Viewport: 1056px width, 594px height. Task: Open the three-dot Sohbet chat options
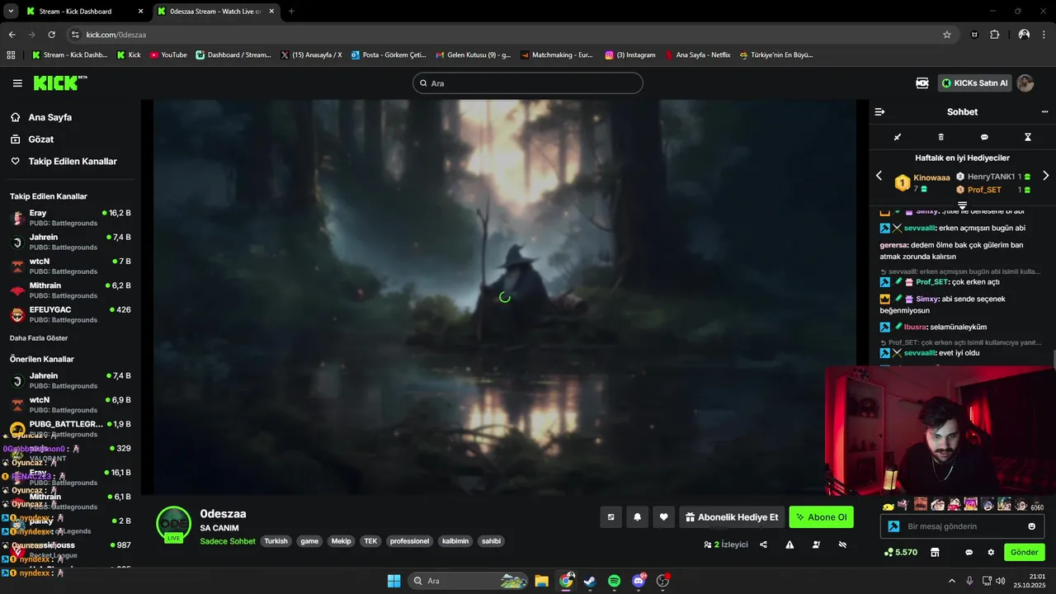point(1044,111)
